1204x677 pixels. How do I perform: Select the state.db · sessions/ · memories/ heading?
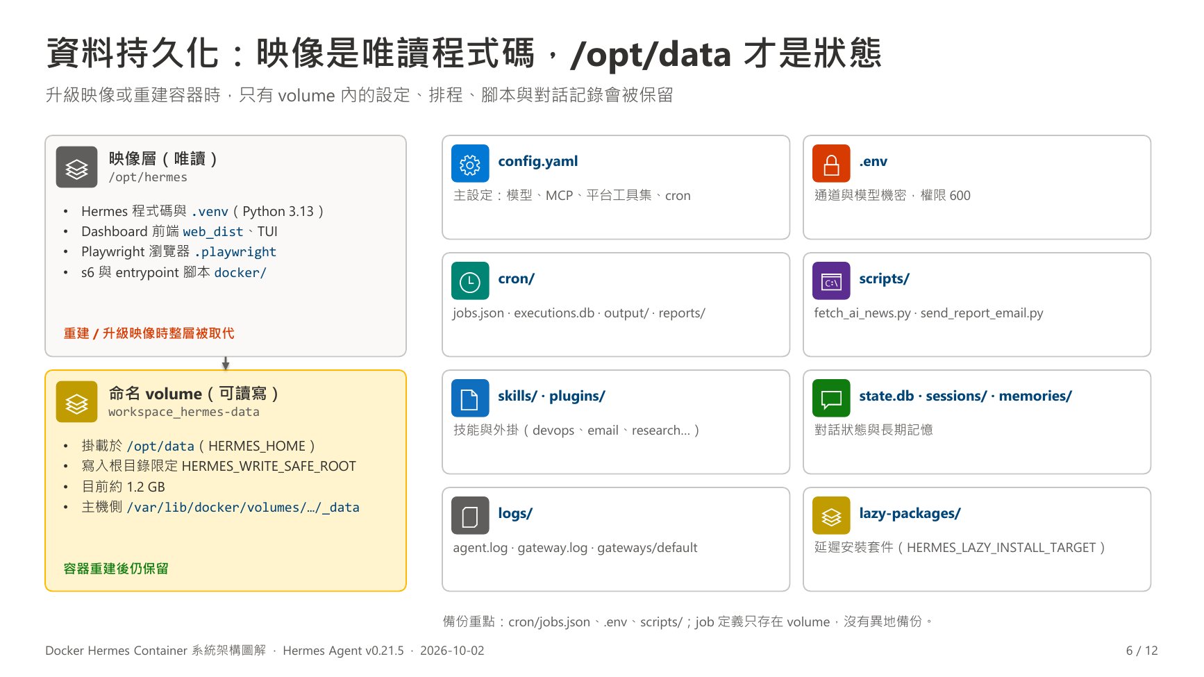pos(965,396)
